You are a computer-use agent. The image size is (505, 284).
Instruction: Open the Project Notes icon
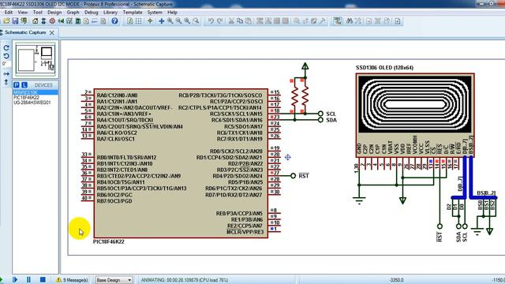103,21
